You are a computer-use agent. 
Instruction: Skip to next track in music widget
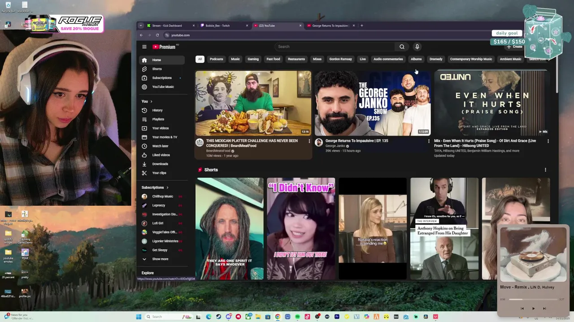pyautogui.click(x=544, y=308)
